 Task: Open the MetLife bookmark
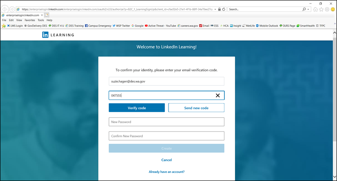click(249, 26)
